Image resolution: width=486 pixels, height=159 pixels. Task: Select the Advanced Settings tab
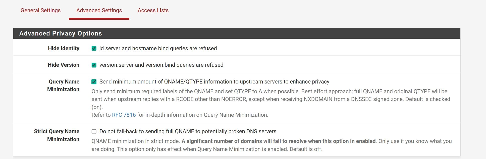point(99,10)
